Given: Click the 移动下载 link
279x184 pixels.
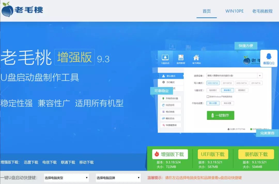Looking at the screenshot, I should click(87, 162).
